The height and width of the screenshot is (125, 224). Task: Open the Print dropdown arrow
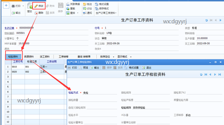pyautogui.click(x=23, y=6)
